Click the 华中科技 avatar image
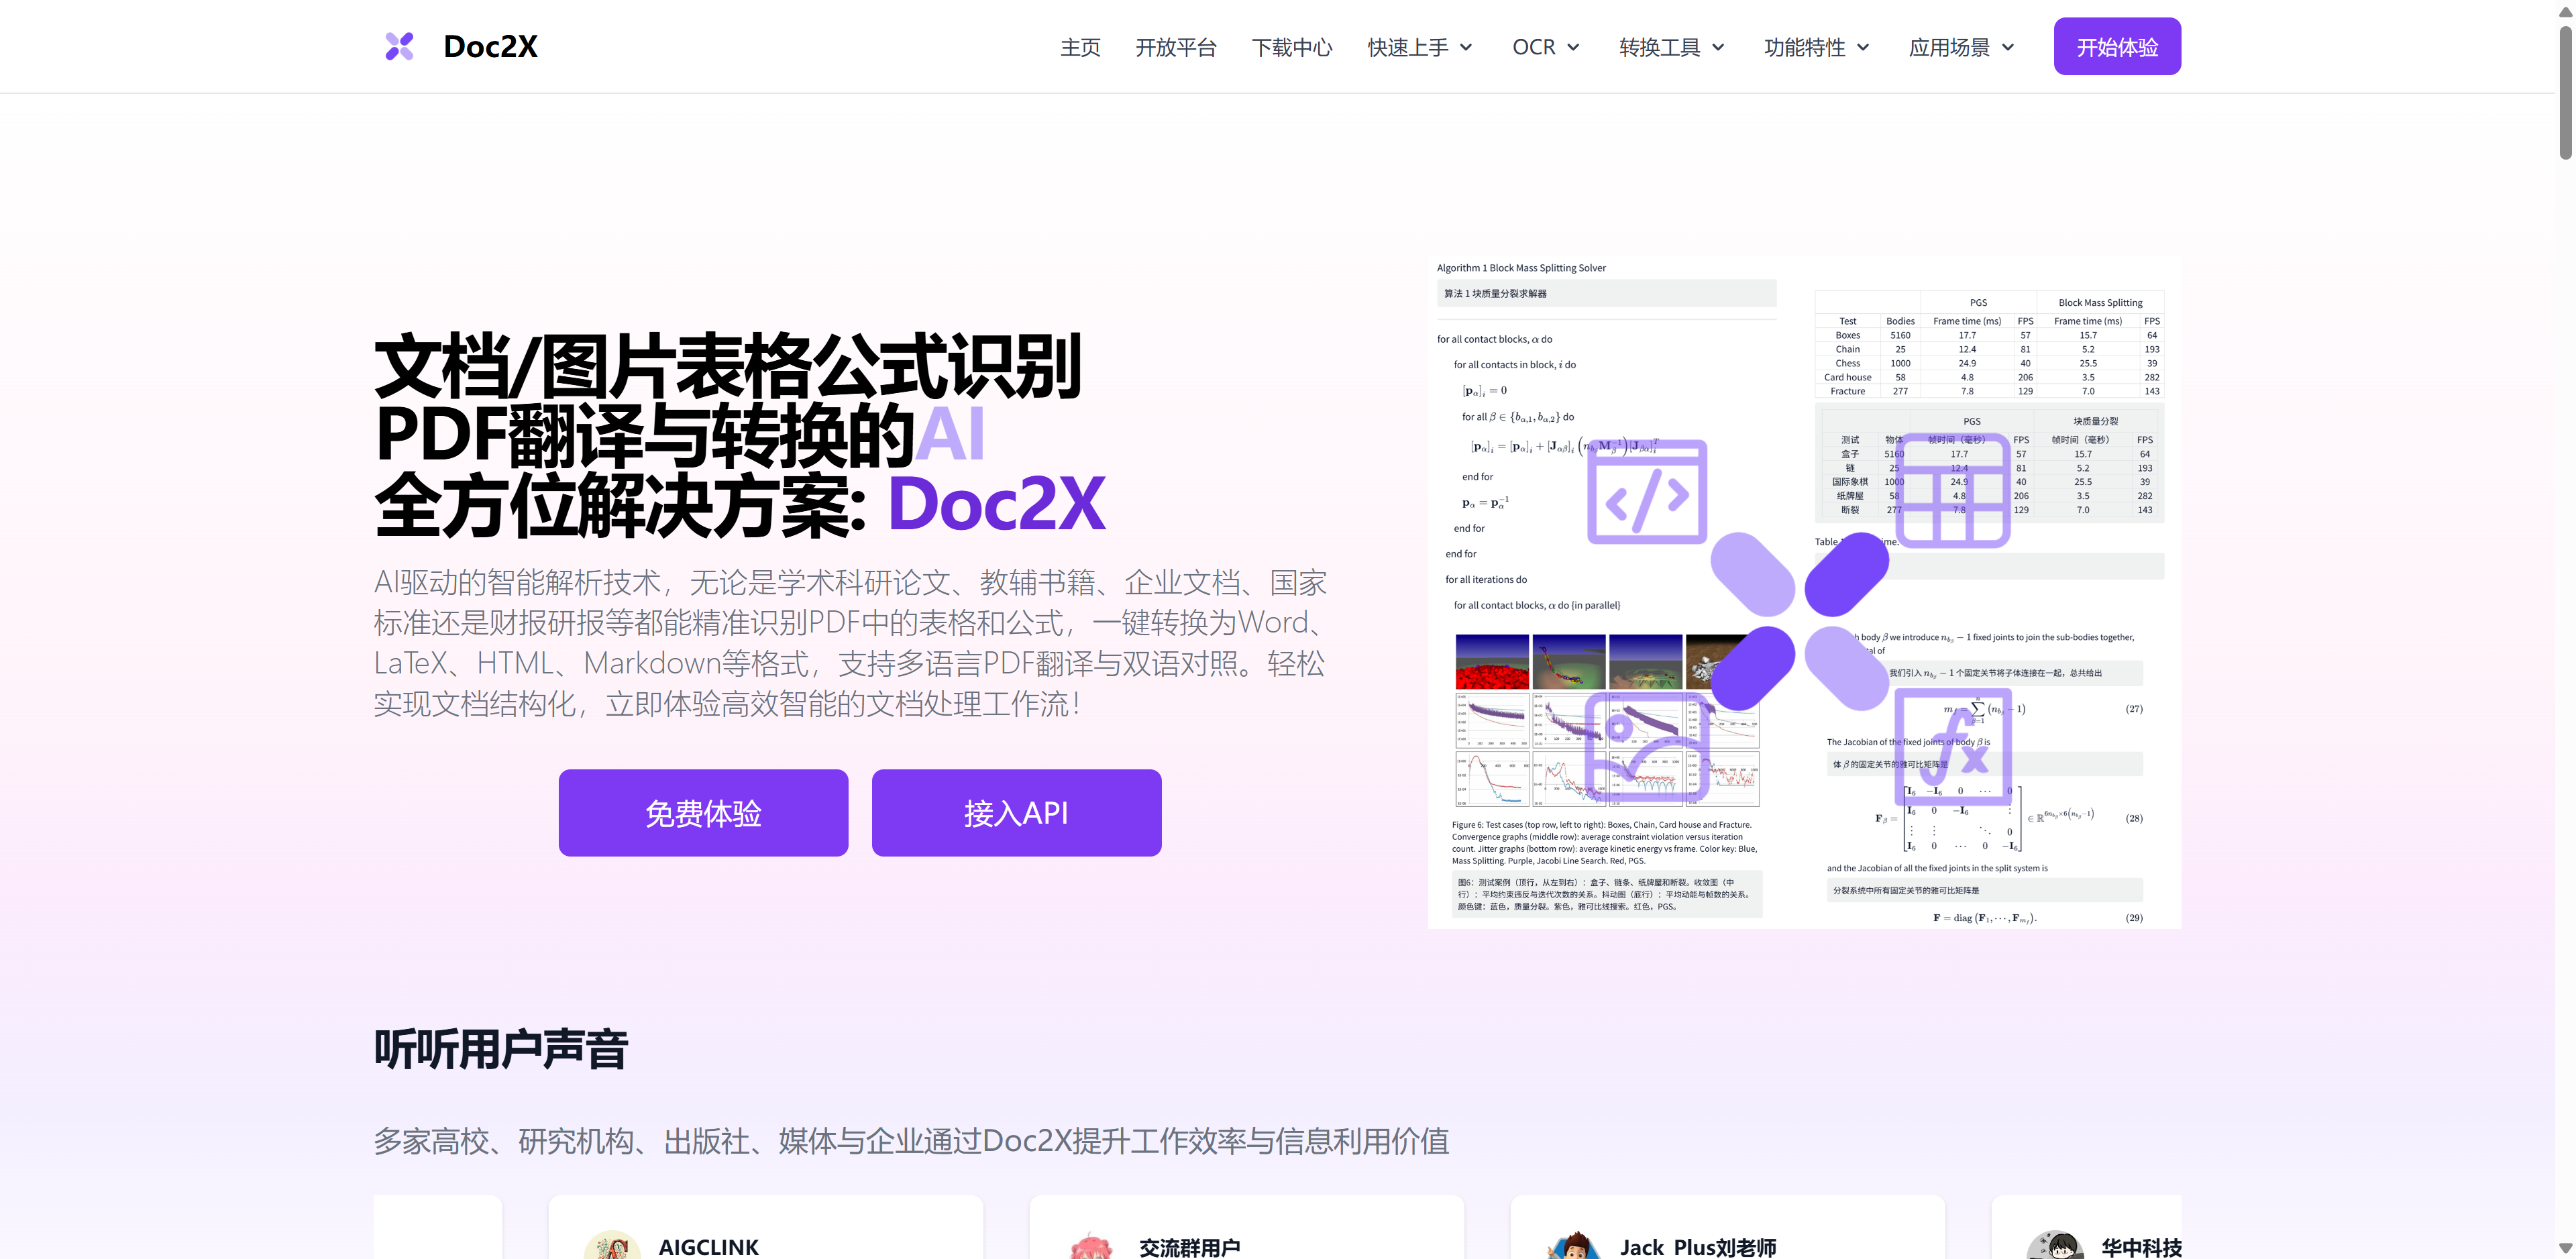 2054,1246
